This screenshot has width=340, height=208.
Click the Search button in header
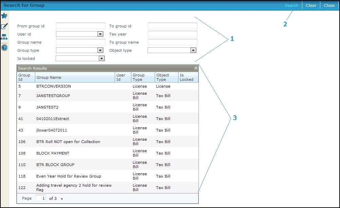pyautogui.click(x=291, y=5)
